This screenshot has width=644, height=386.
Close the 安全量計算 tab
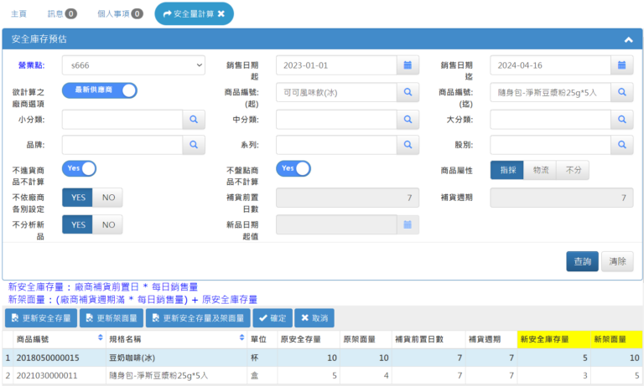pyautogui.click(x=221, y=14)
